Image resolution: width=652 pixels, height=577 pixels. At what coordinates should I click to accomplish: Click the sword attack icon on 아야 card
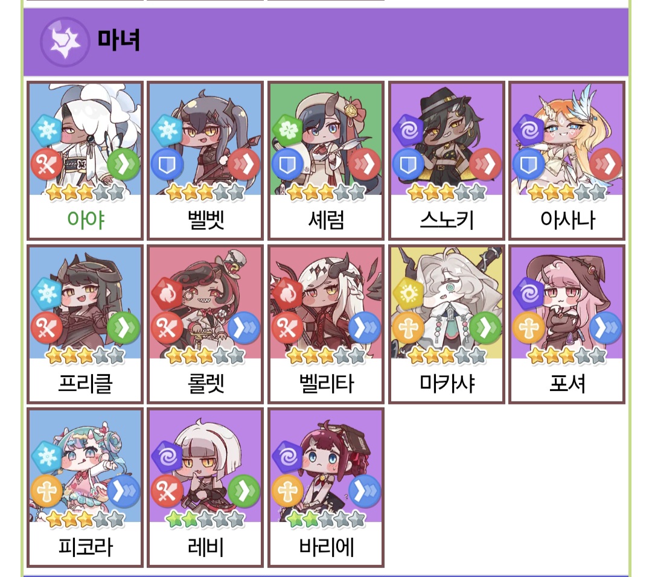point(46,165)
